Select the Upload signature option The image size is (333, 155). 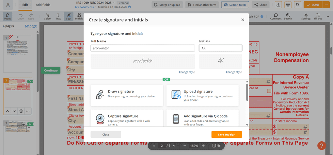point(202,95)
